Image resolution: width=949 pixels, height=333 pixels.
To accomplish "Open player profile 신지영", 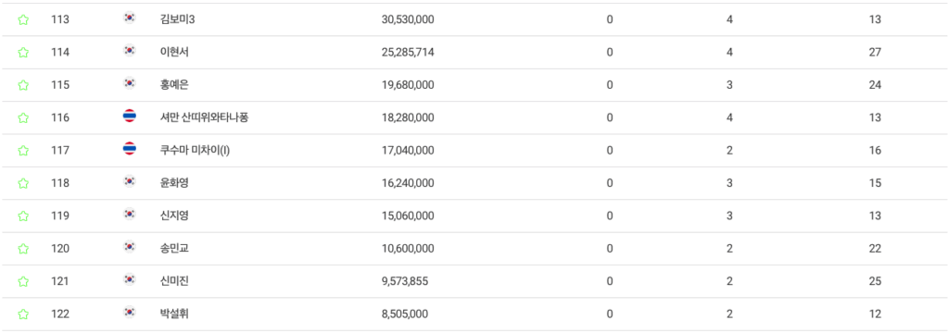I will click(173, 216).
